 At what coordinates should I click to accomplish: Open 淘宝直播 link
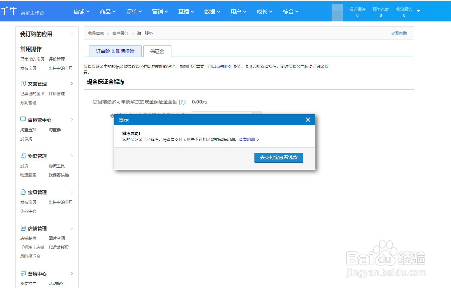28,130
